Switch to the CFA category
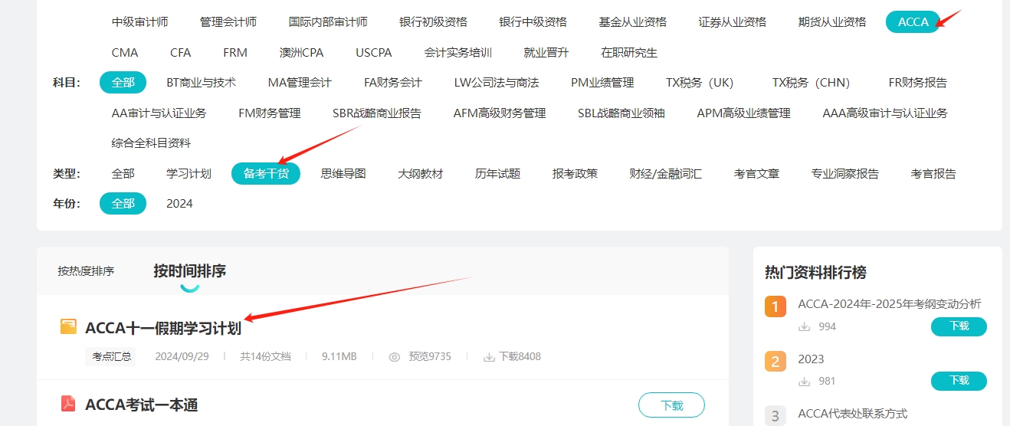The image size is (1010, 426). [181, 53]
